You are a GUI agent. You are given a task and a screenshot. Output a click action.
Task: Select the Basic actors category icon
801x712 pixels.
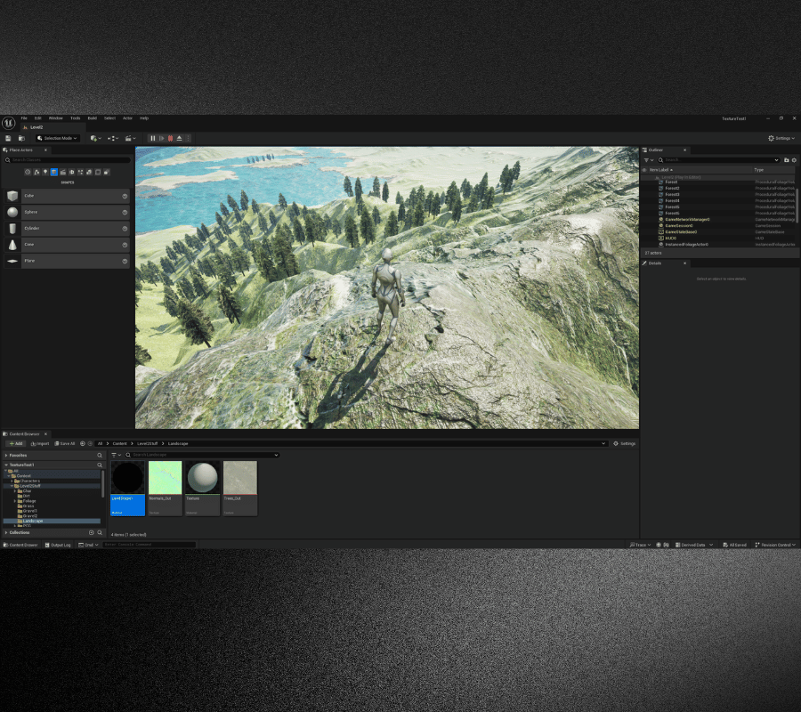[36, 172]
